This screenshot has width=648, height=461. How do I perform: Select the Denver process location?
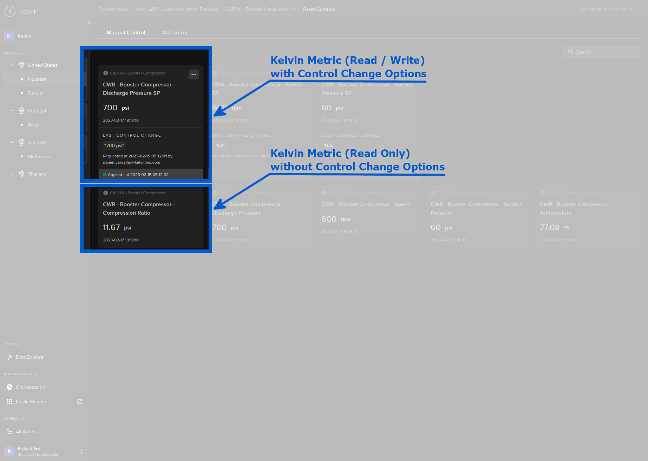[x=36, y=93]
